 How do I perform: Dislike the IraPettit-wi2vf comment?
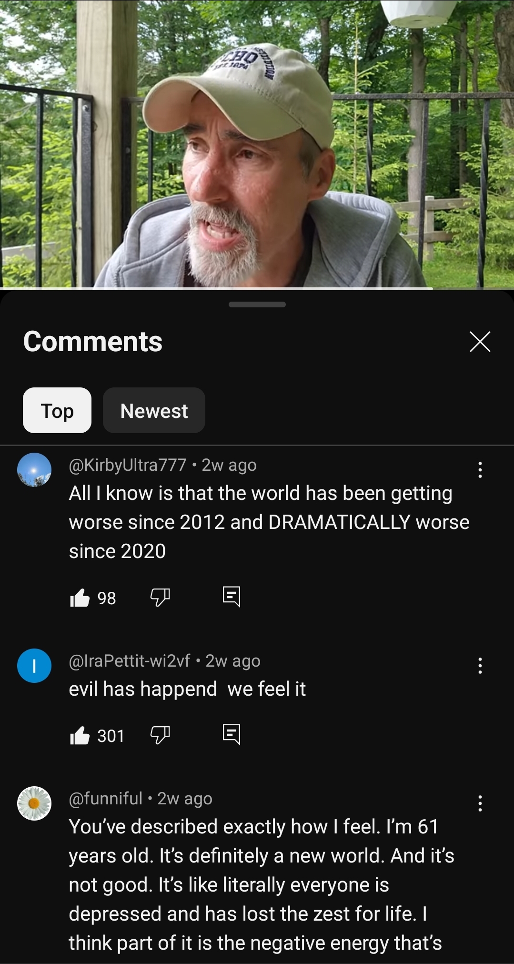tap(160, 735)
